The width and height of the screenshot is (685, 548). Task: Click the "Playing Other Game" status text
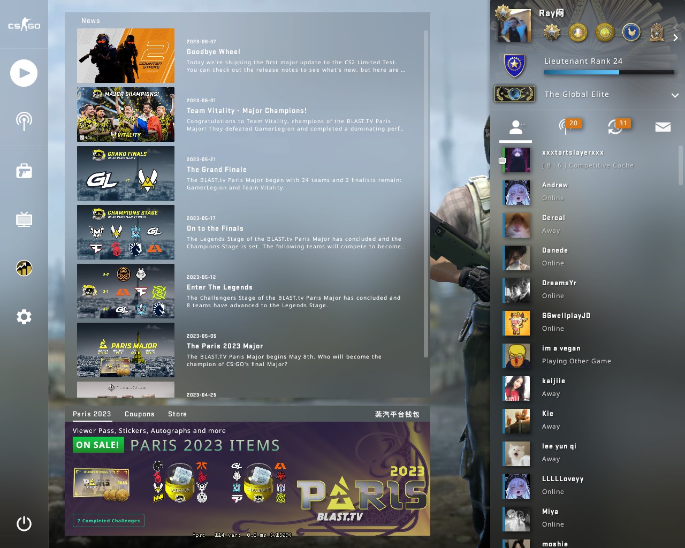(576, 361)
